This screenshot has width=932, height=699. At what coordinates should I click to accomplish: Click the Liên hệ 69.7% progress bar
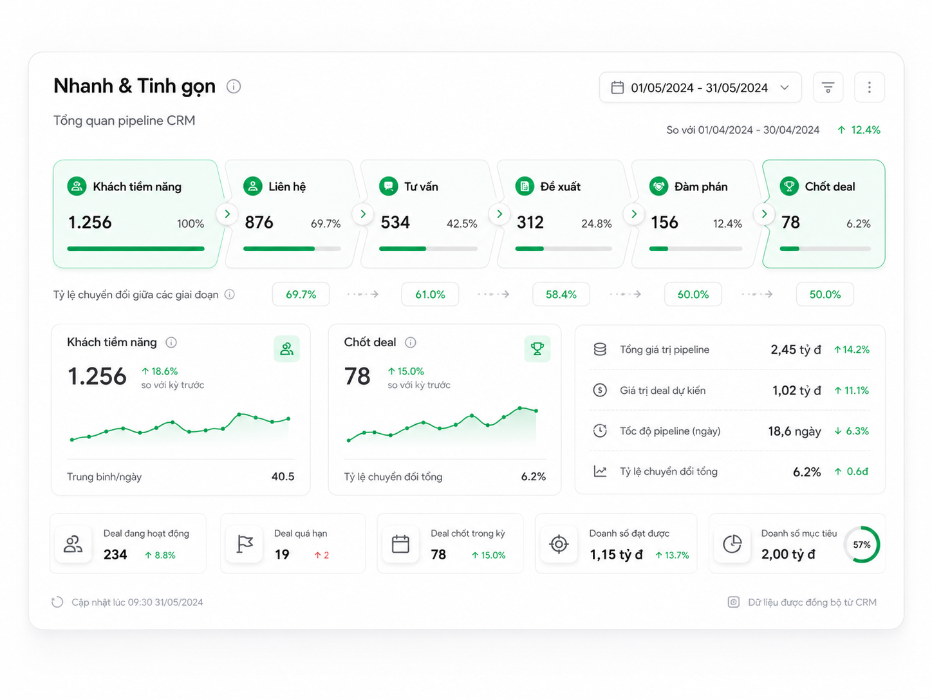[x=292, y=248]
